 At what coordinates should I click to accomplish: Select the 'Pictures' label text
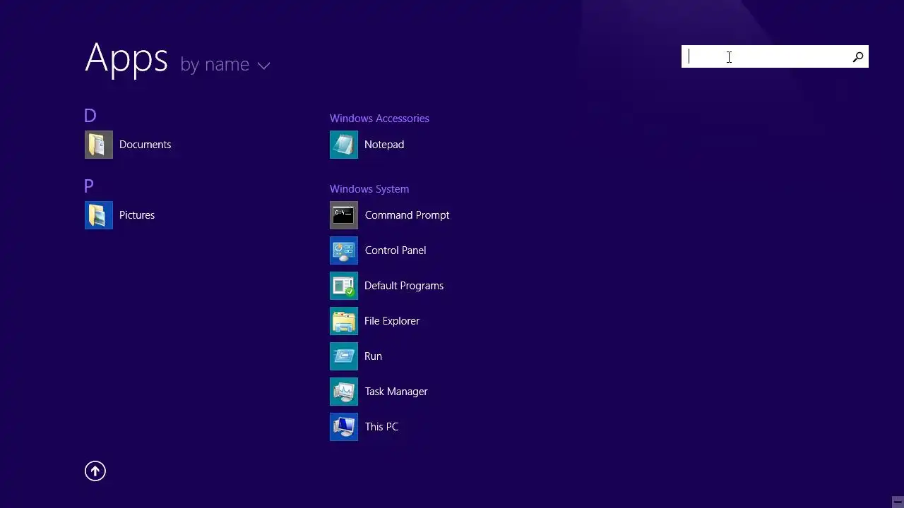click(x=137, y=215)
